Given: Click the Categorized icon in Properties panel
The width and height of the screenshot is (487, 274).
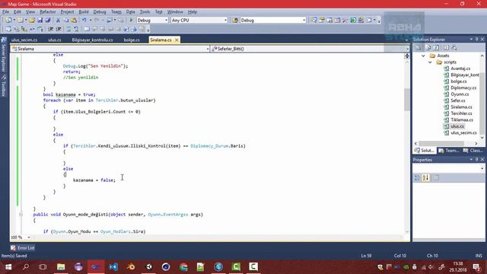Looking at the screenshot, I should coord(417,177).
